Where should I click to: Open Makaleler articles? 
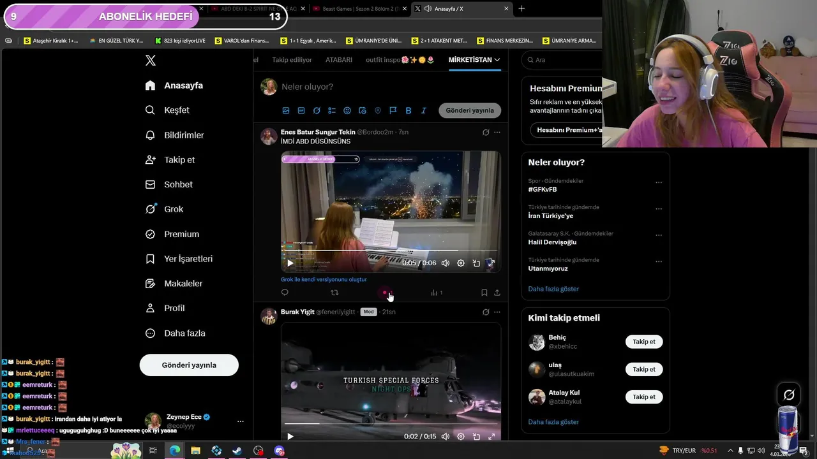(174, 284)
